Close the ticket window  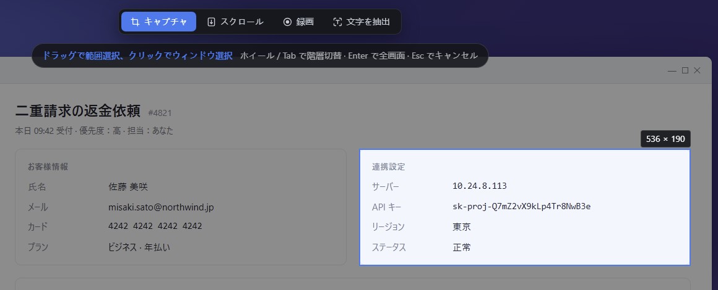point(698,70)
